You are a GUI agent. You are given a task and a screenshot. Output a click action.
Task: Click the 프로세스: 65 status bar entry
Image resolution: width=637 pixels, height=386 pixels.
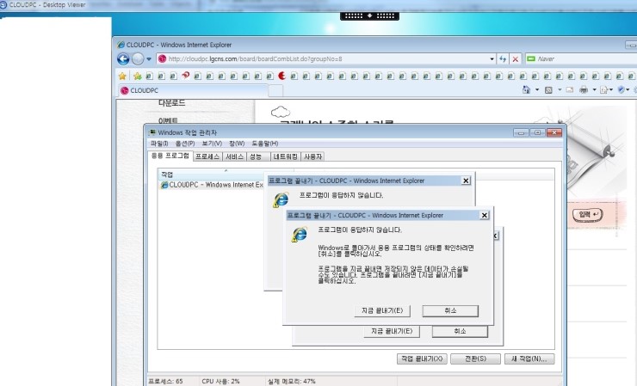(x=165, y=382)
